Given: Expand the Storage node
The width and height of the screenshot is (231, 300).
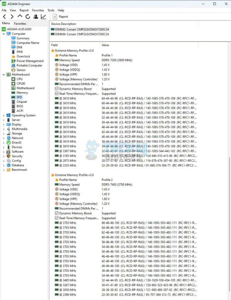Looking at the screenshot, I should [4, 134].
